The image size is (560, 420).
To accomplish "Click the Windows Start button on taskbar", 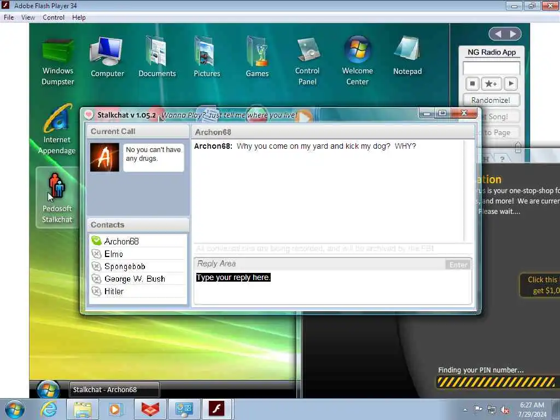I will click(x=14, y=409).
